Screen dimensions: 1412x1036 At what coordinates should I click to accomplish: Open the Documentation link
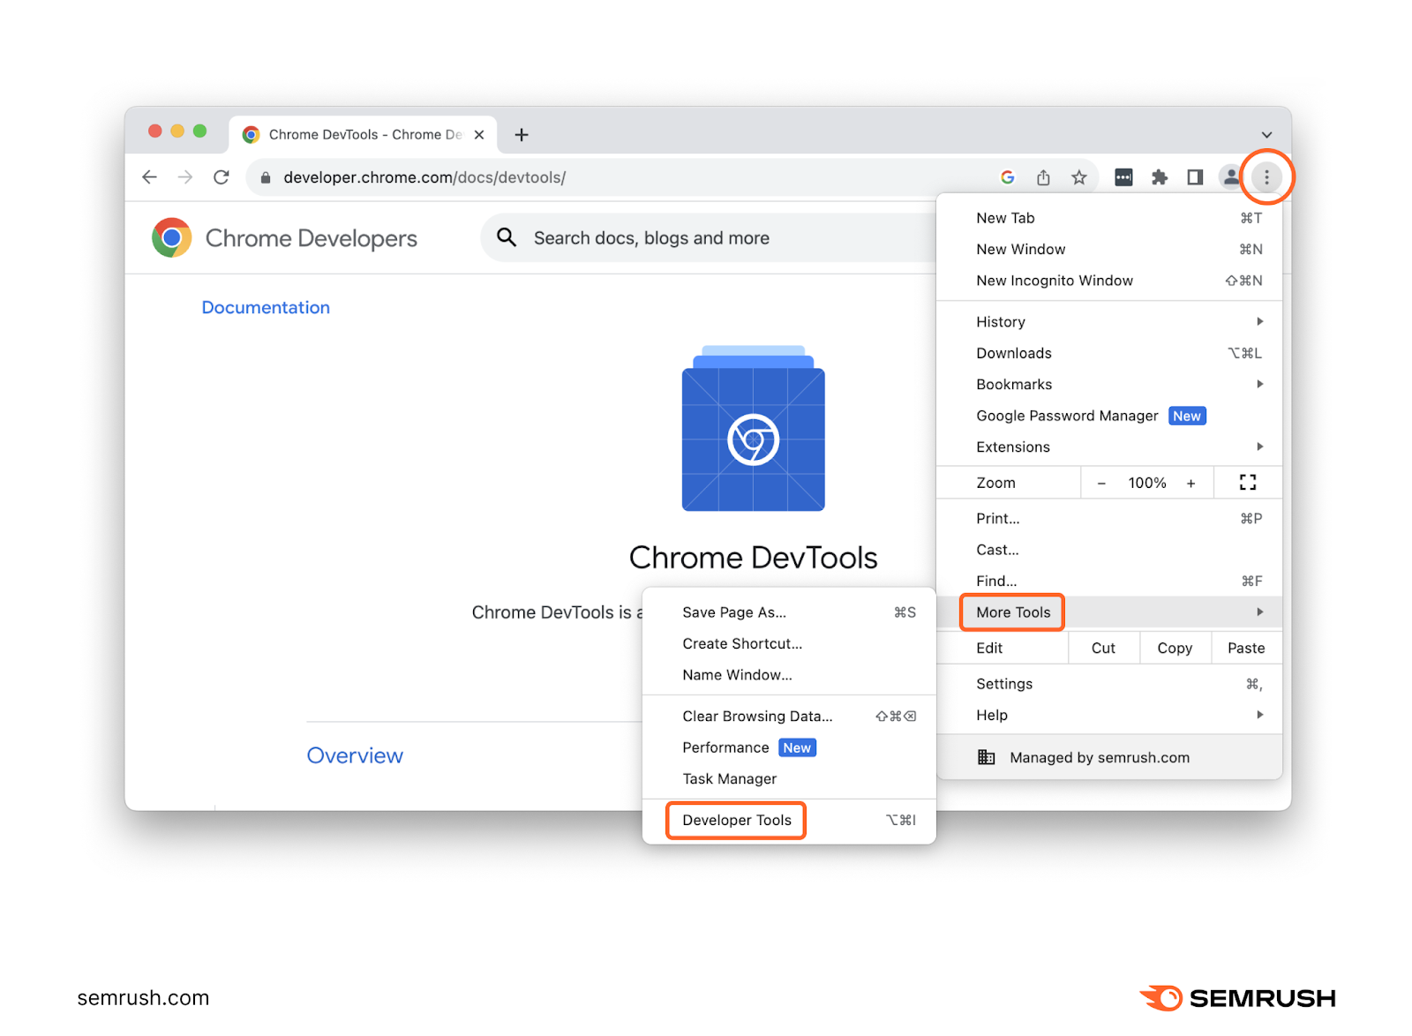click(266, 307)
